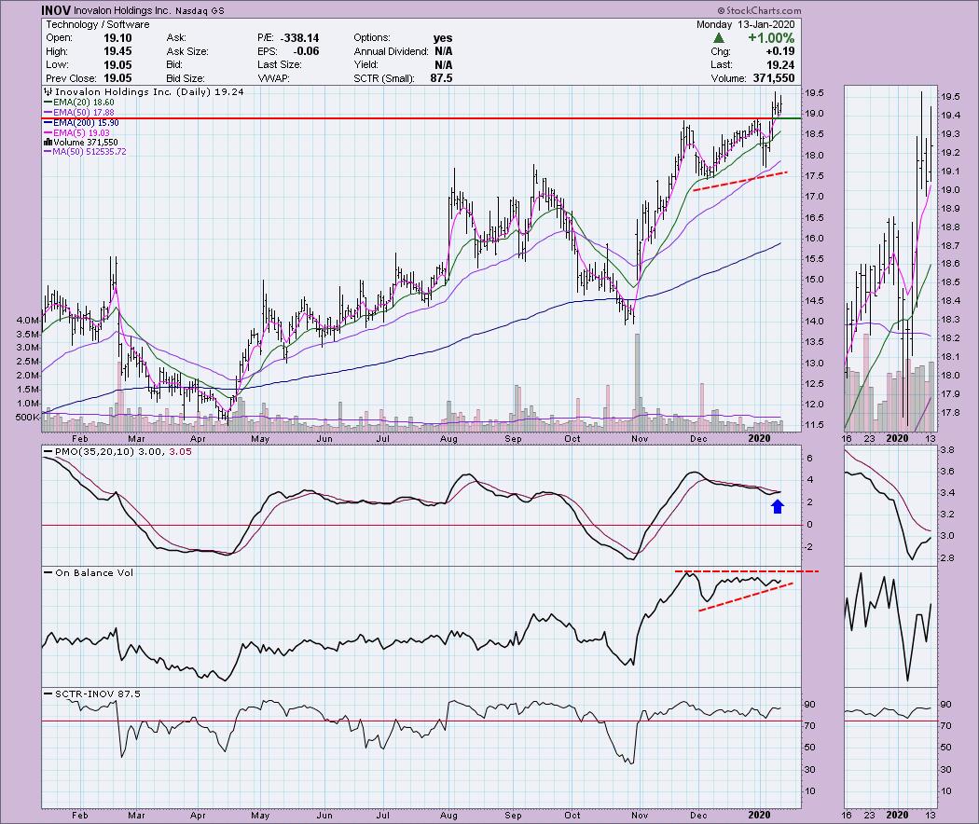The width and height of the screenshot is (979, 824).
Task: Click the Yield N/A value
Action: (443, 65)
